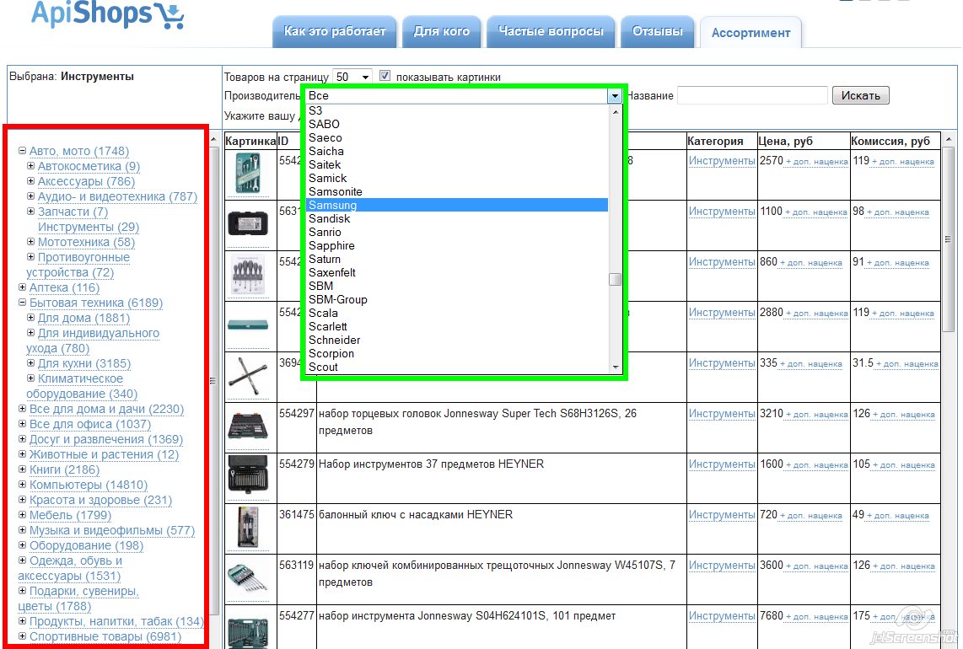Viewport: 963px width, 649px height.
Task: Click the manufacturer dropdown arrow
Action: point(615,96)
